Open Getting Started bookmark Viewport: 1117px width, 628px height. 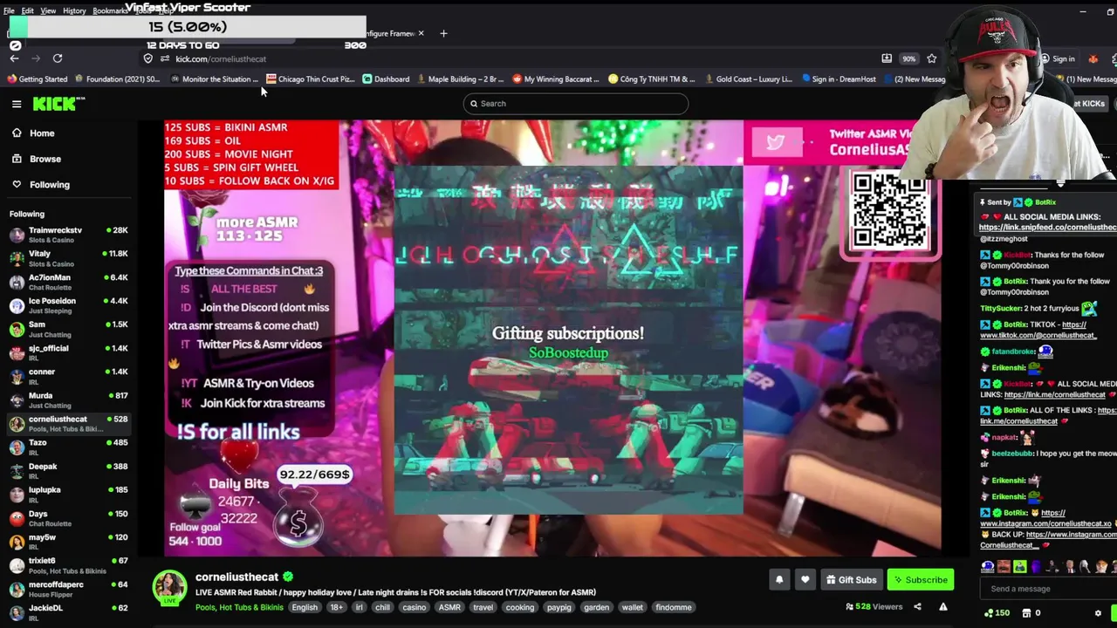click(x=37, y=79)
